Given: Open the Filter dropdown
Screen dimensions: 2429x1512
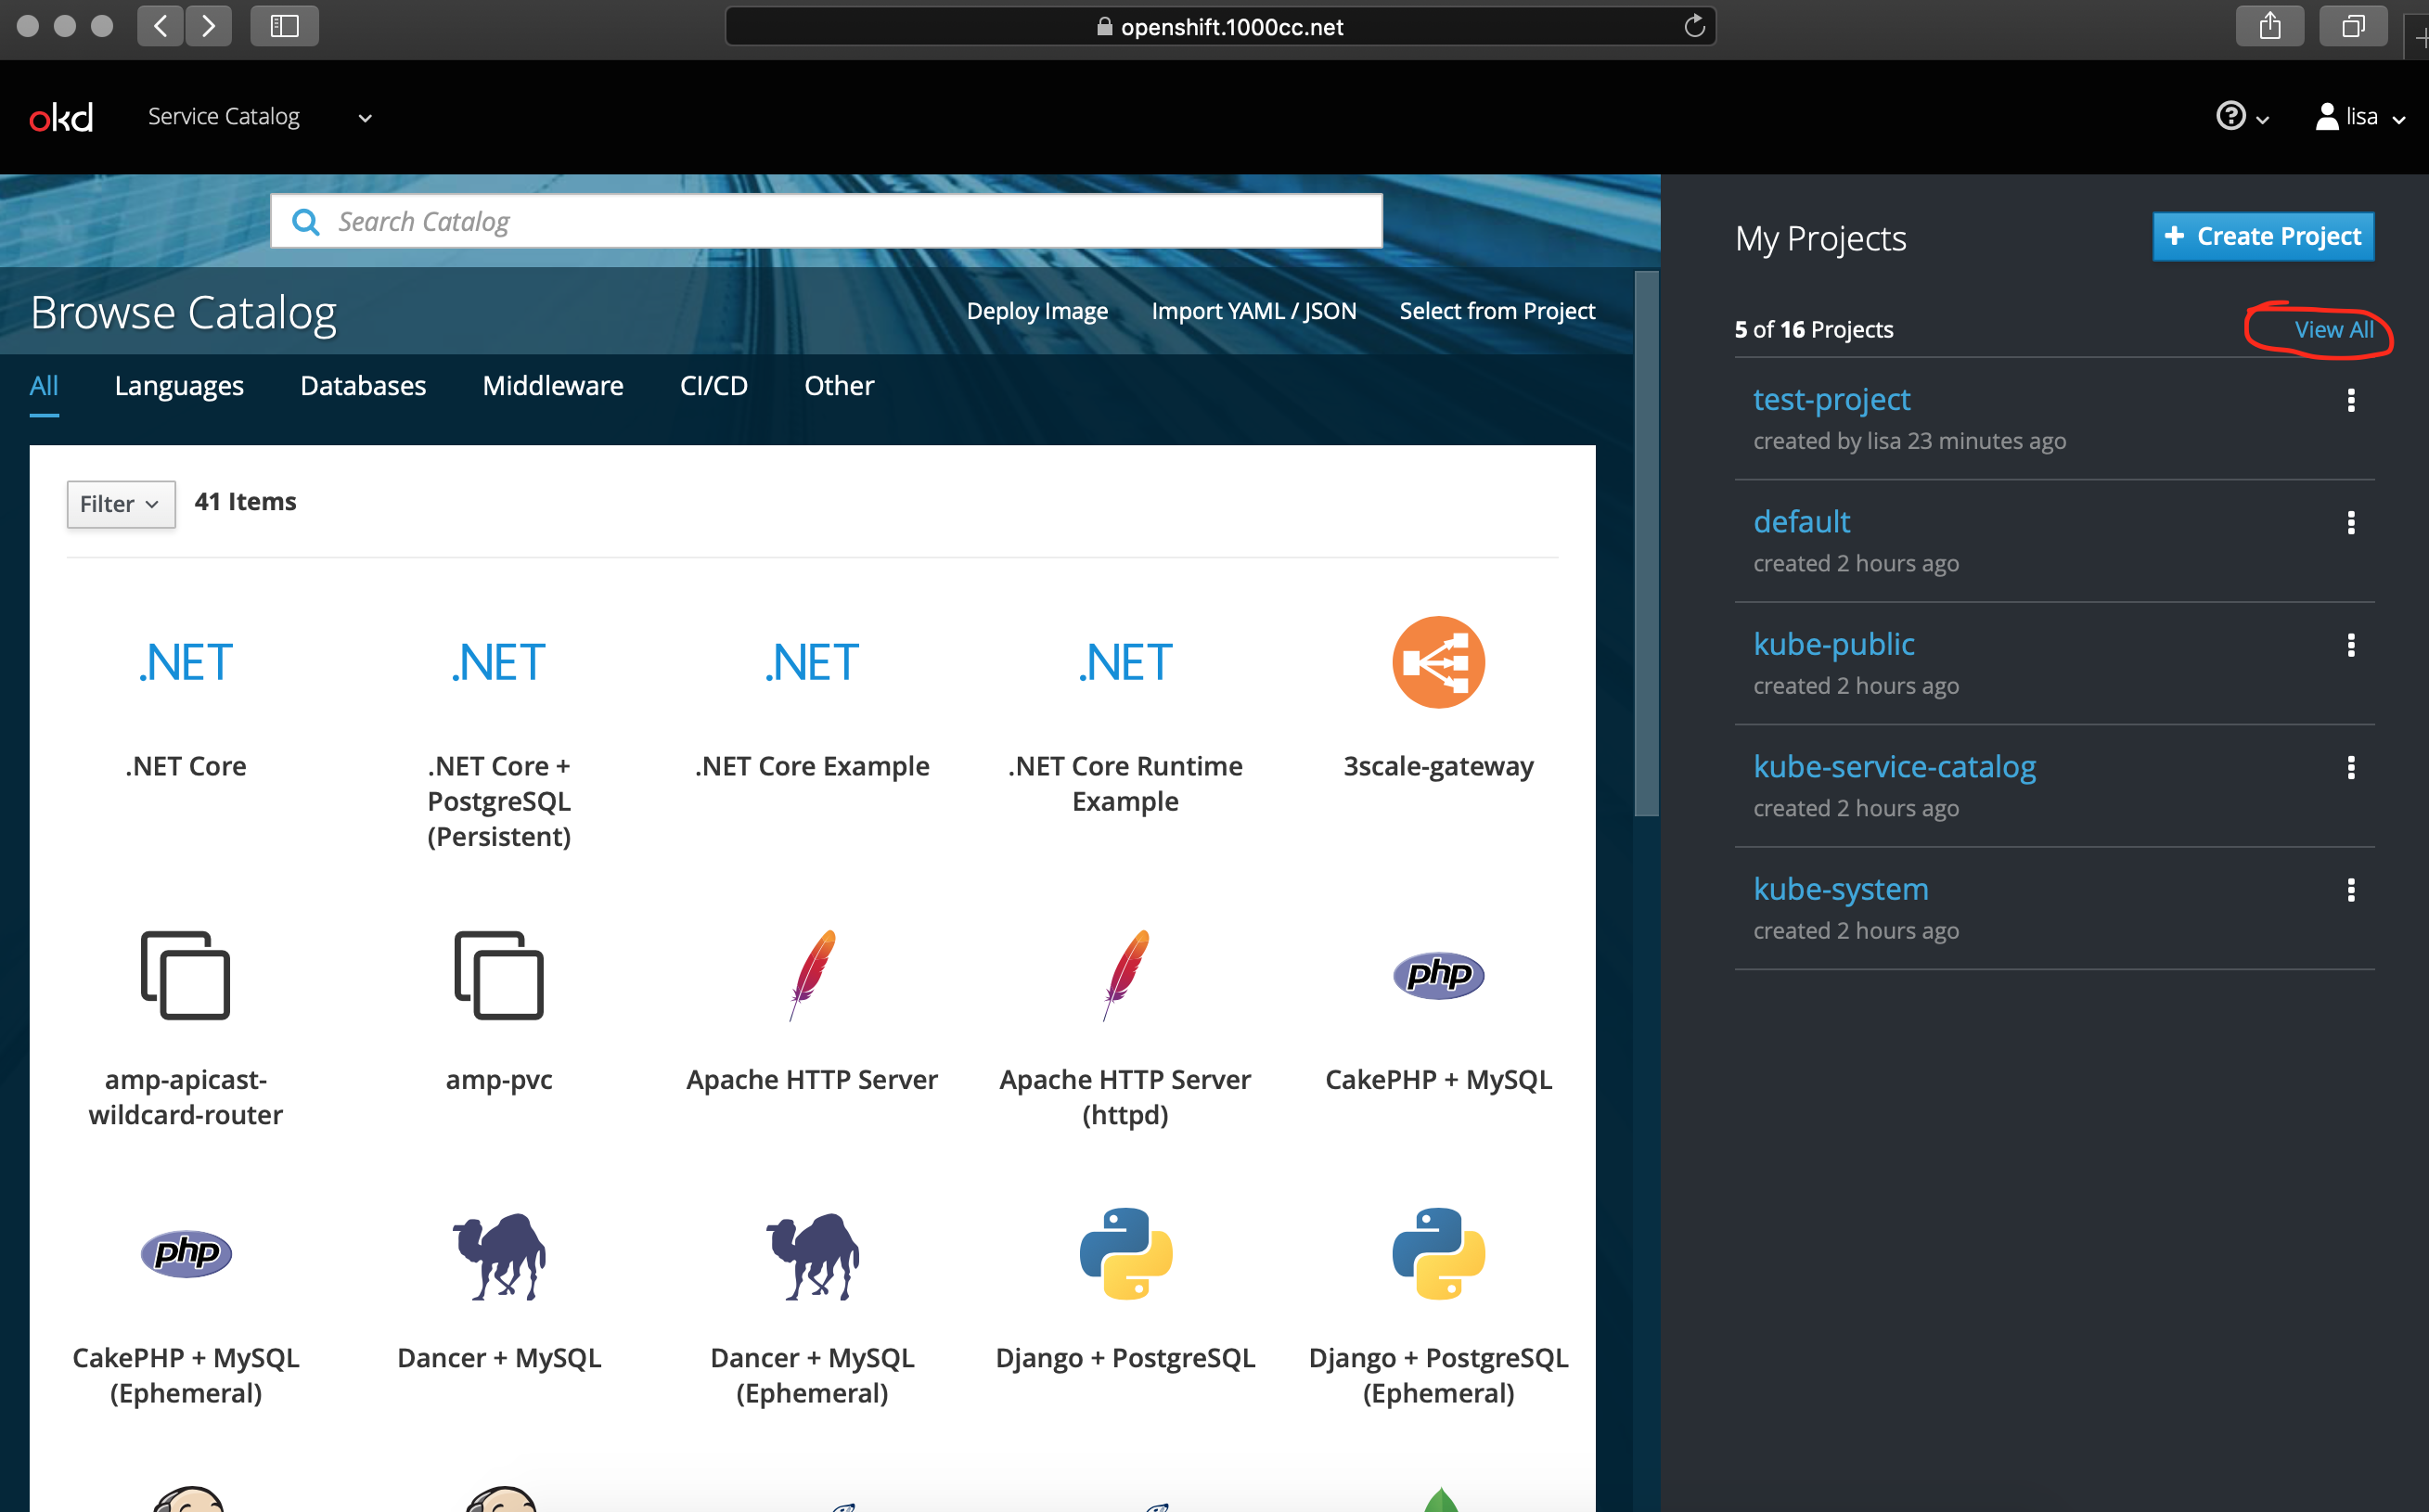Looking at the screenshot, I should (120, 503).
